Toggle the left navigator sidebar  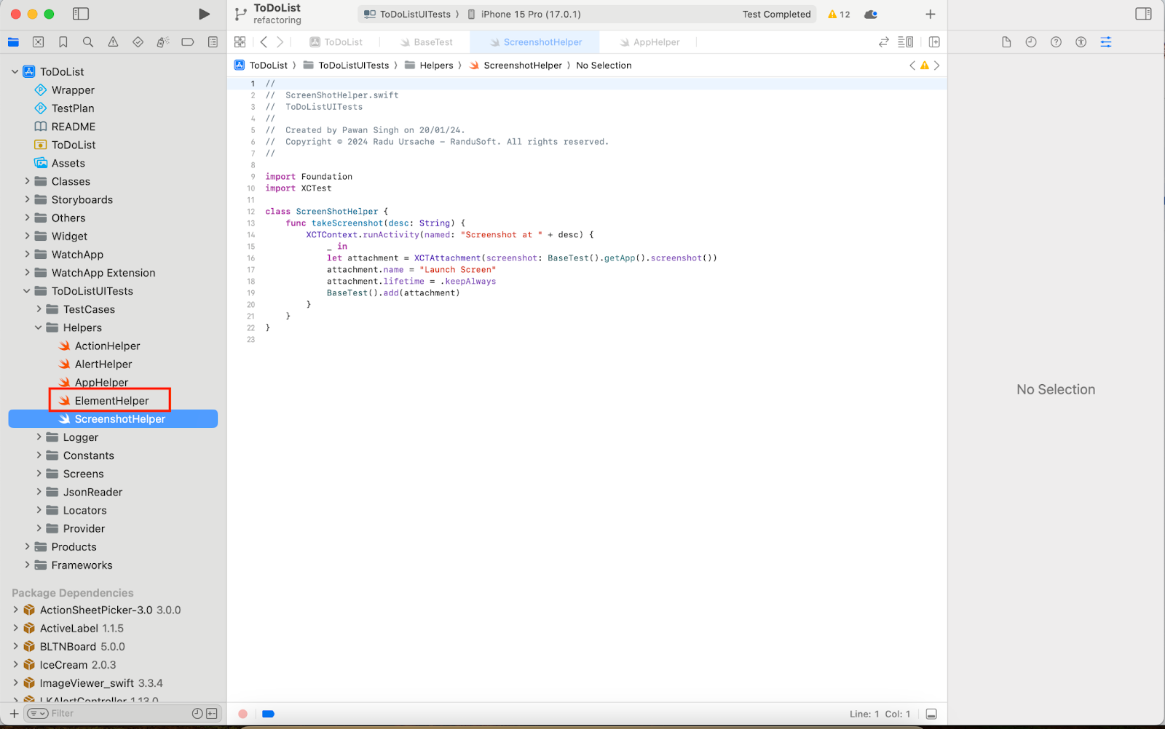[81, 14]
